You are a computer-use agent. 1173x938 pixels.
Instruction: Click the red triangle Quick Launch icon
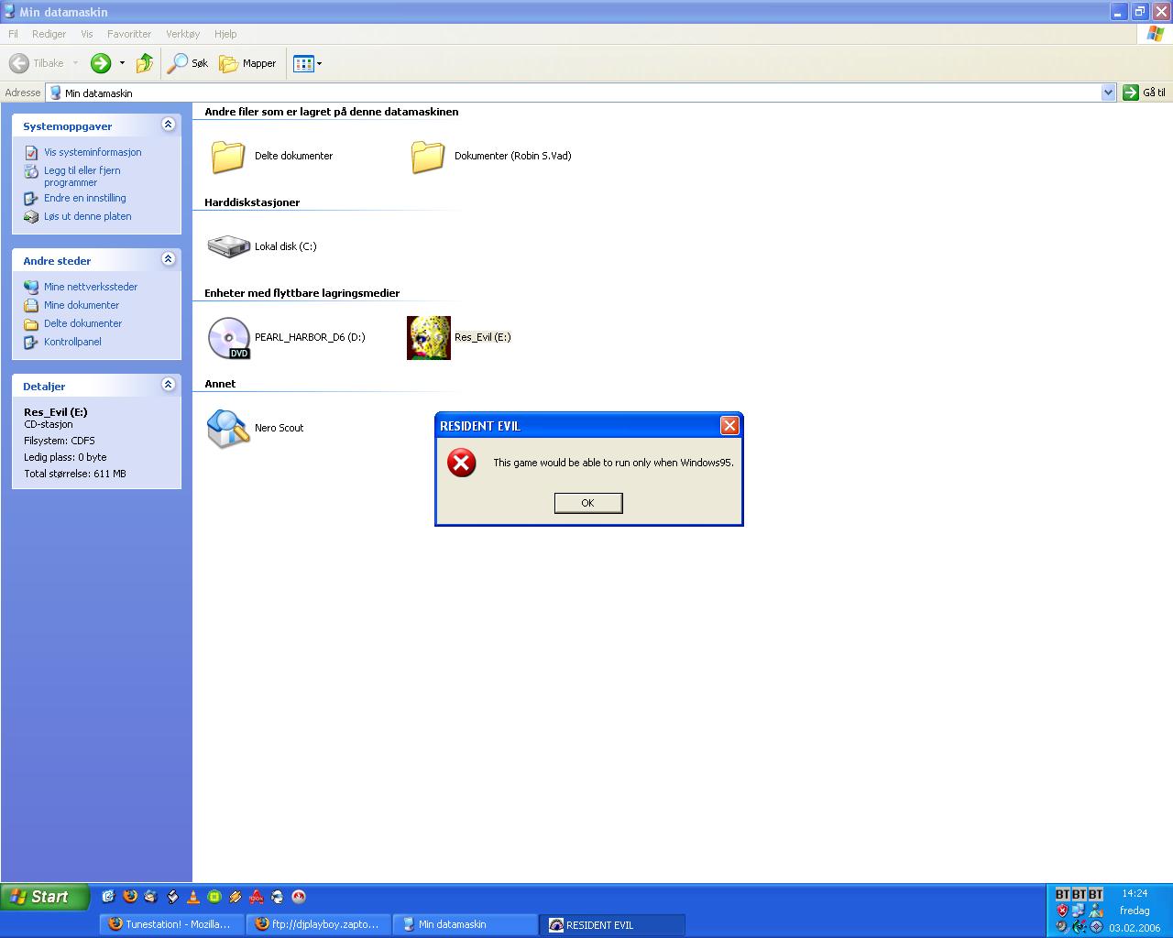pyautogui.click(x=257, y=897)
